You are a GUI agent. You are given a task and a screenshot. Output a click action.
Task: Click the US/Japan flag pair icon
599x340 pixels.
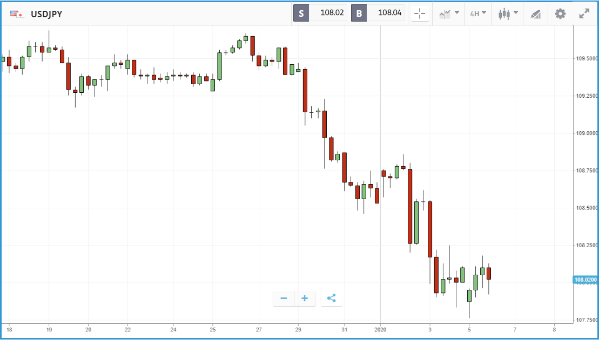(x=17, y=14)
